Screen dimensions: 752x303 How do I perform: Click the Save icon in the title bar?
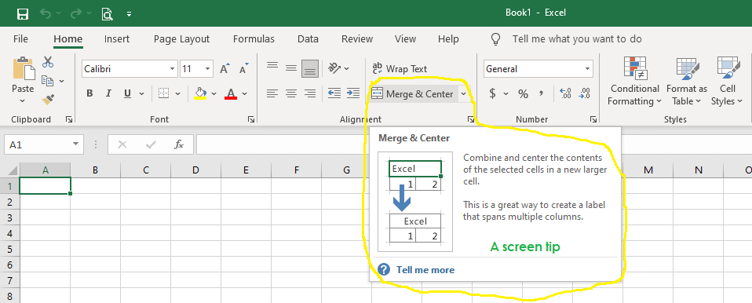(x=23, y=13)
